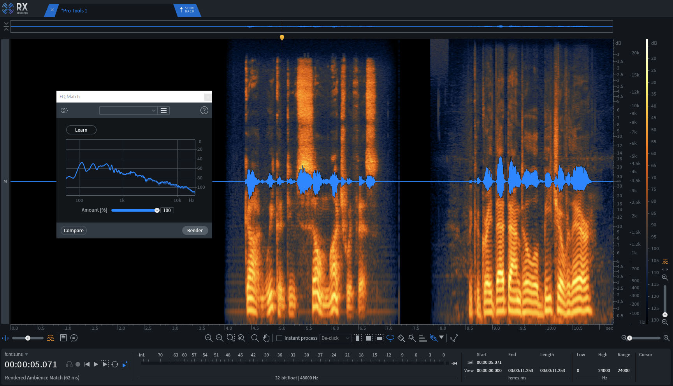This screenshot has width=673, height=386.
Task: Select the harmonics selection tool
Action: coord(423,338)
